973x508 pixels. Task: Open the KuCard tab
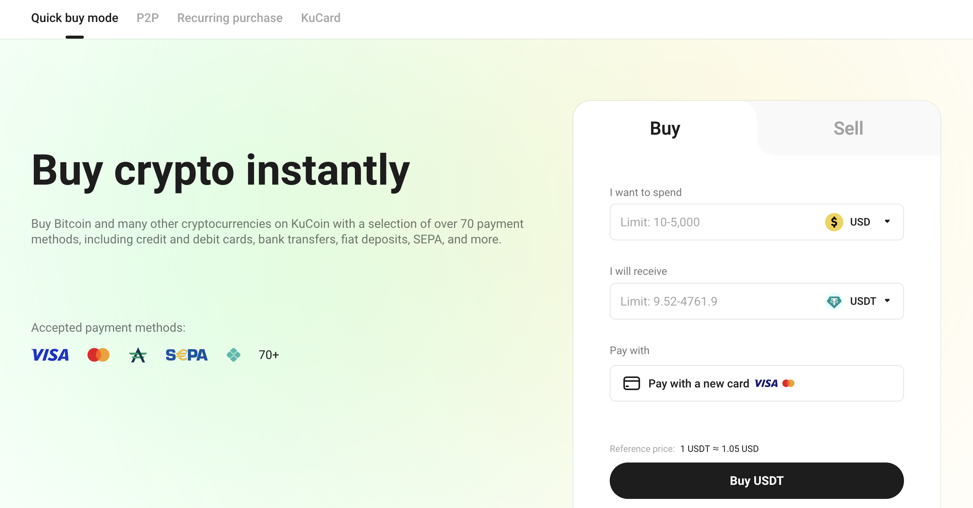point(320,18)
